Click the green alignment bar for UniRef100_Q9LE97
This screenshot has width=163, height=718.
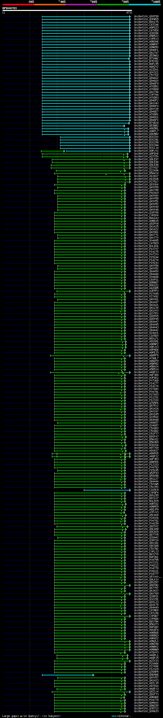[91, 159]
